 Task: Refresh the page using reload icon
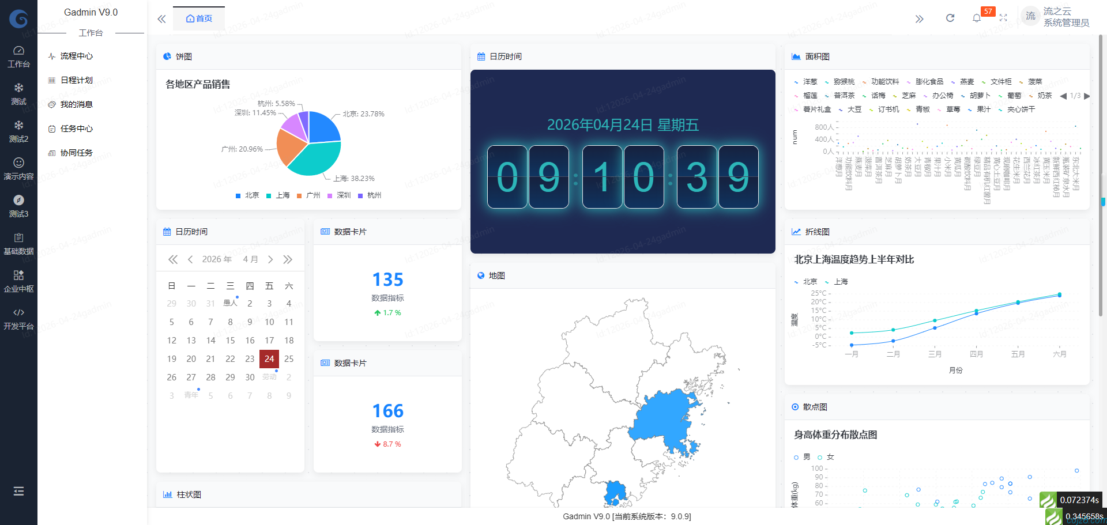point(950,18)
